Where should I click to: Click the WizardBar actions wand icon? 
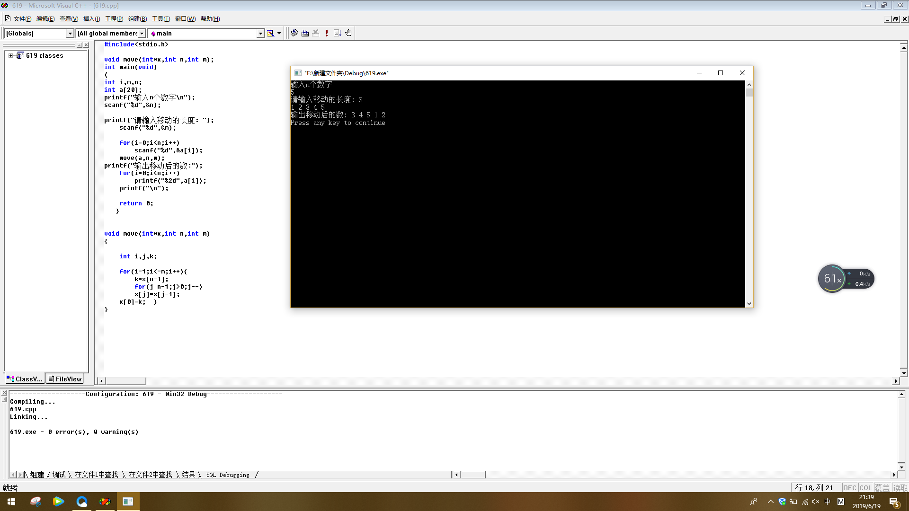click(x=270, y=33)
